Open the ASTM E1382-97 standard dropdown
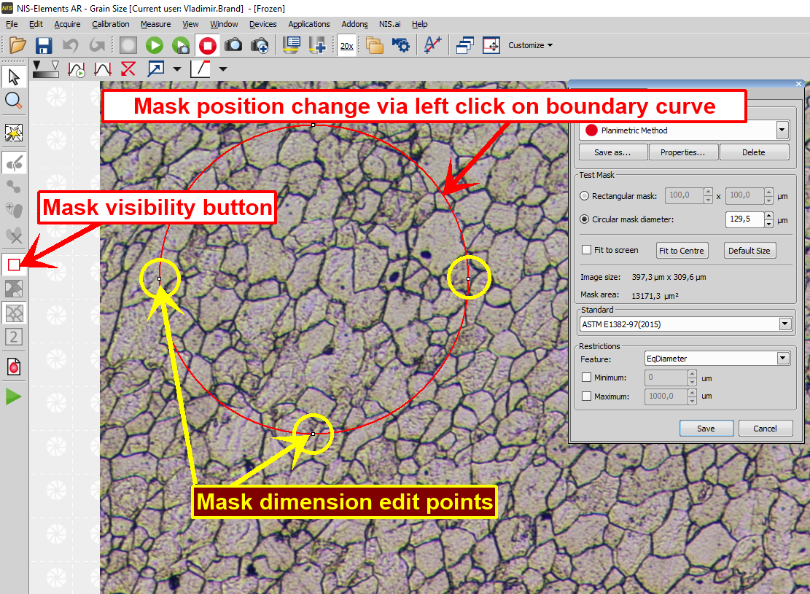Screen dimensions: 810x594 (x=784, y=324)
